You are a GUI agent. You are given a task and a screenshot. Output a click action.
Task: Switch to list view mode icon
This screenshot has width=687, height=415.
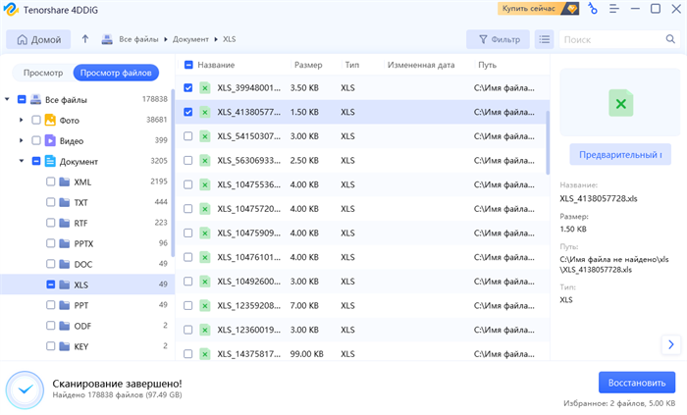544,39
